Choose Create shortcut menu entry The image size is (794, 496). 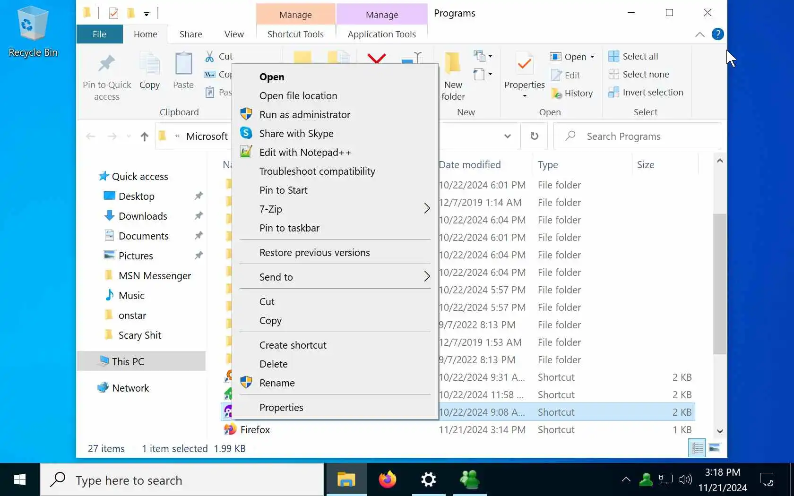point(335,345)
